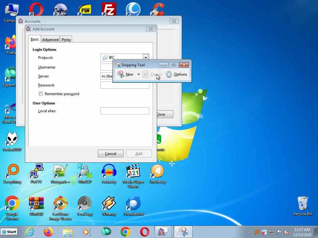Image resolution: width=318 pixels, height=238 pixels.
Task: Click the Password input field
Action: pyautogui.click(x=125, y=85)
